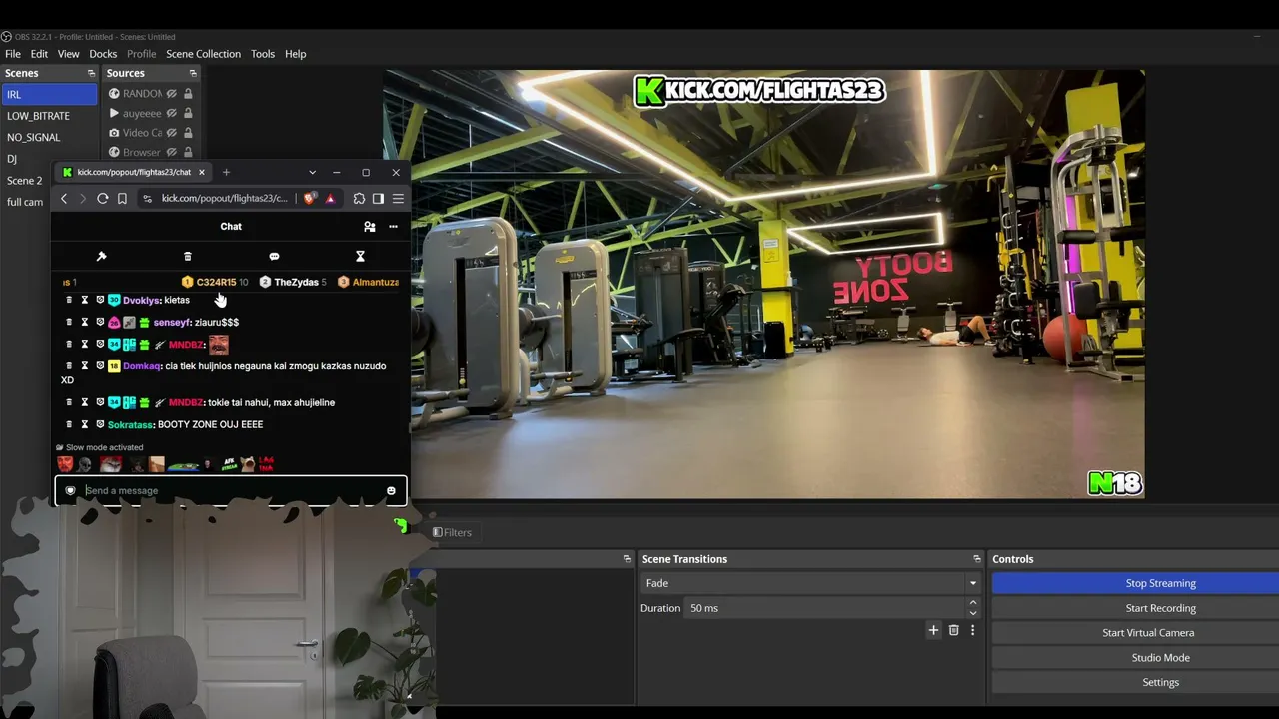The image size is (1279, 719).
Task: Increase transition duration with up arrow
Action: [973, 603]
